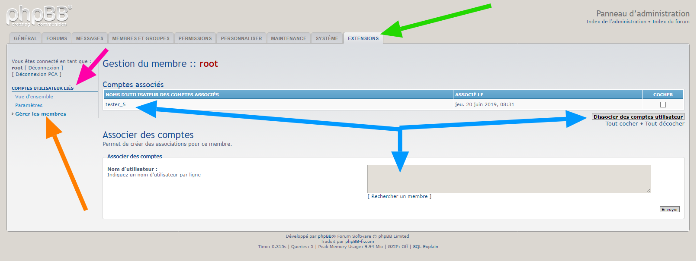Open Paramètres in the sidebar

29,105
